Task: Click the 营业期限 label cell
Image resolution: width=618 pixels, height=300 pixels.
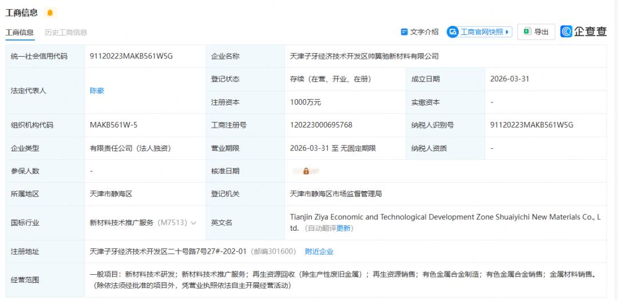Action: 245,149
